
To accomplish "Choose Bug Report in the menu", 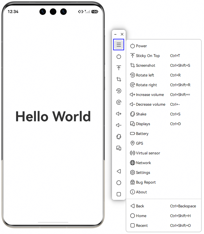I will tap(145, 182).
